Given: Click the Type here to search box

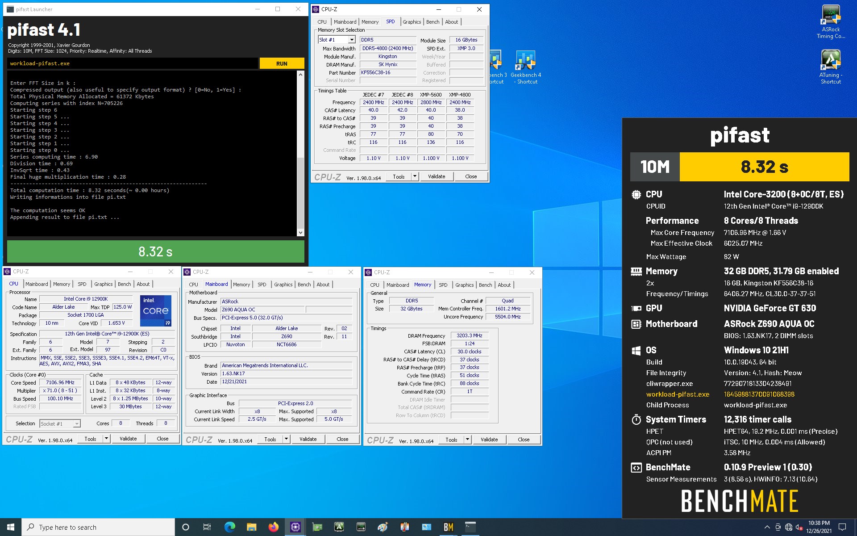Looking at the screenshot, I should (98, 527).
